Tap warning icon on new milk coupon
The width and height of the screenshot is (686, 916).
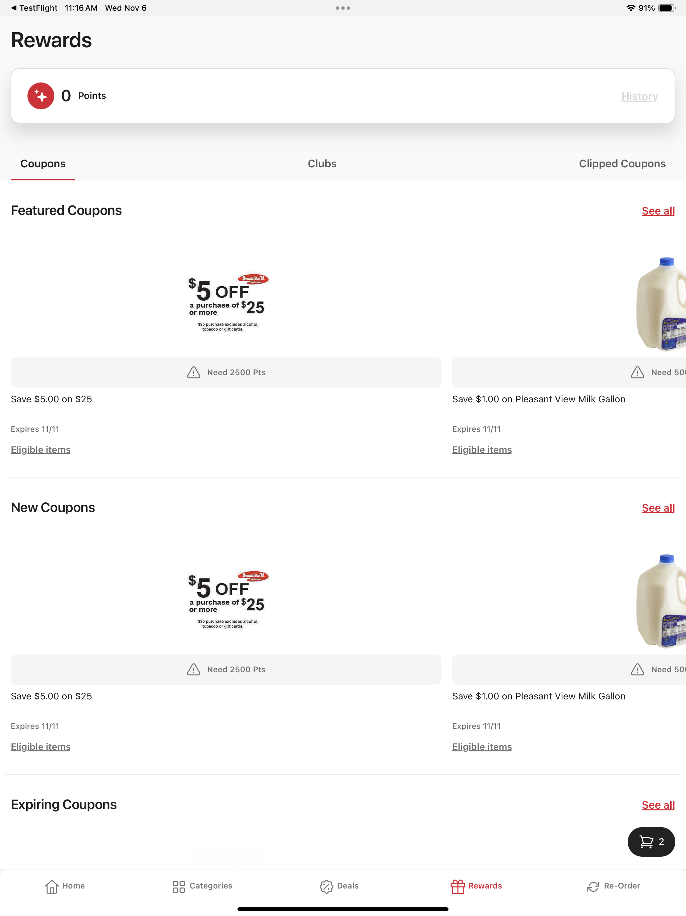coord(637,669)
